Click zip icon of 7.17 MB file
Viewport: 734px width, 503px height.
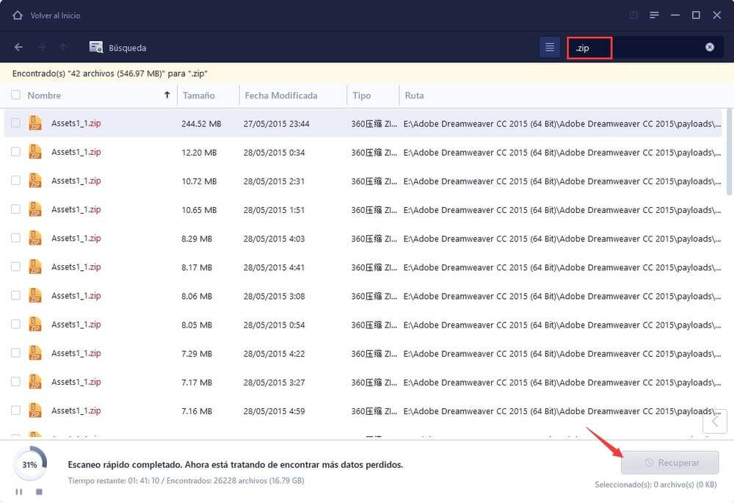pos(35,382)
